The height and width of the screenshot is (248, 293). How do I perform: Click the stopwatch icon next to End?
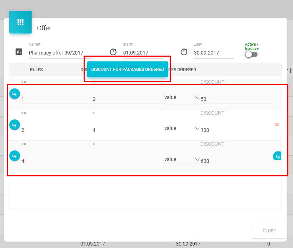184,52
